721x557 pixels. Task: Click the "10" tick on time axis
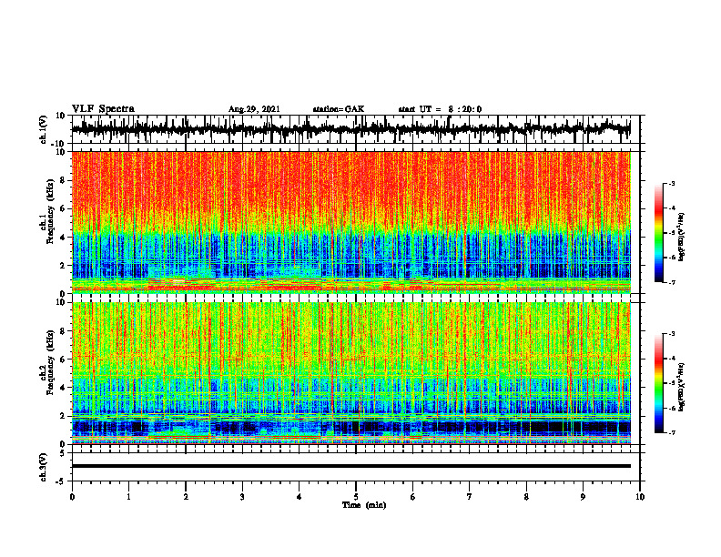640,497
